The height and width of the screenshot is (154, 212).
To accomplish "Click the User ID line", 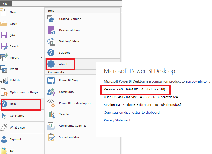I will pyautogui.click(x=141, y=97).
